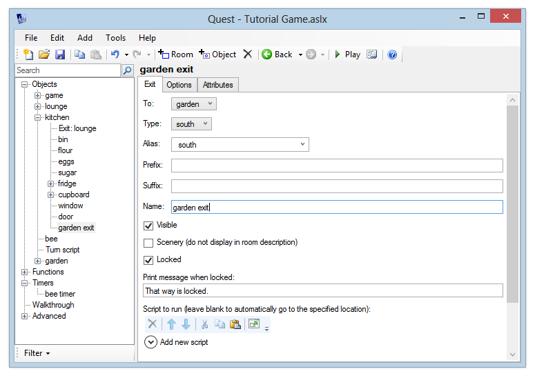
Task: Click the New game file icon
Action: click(28, 54)
